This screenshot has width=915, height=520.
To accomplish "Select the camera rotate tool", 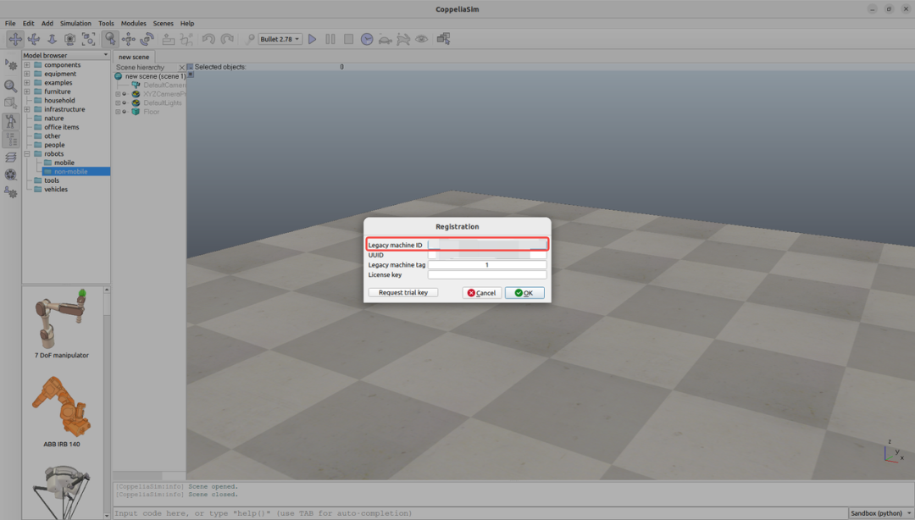I will [34, 39].
